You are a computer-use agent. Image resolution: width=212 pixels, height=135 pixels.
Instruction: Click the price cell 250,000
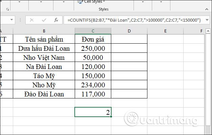(93, 48)
